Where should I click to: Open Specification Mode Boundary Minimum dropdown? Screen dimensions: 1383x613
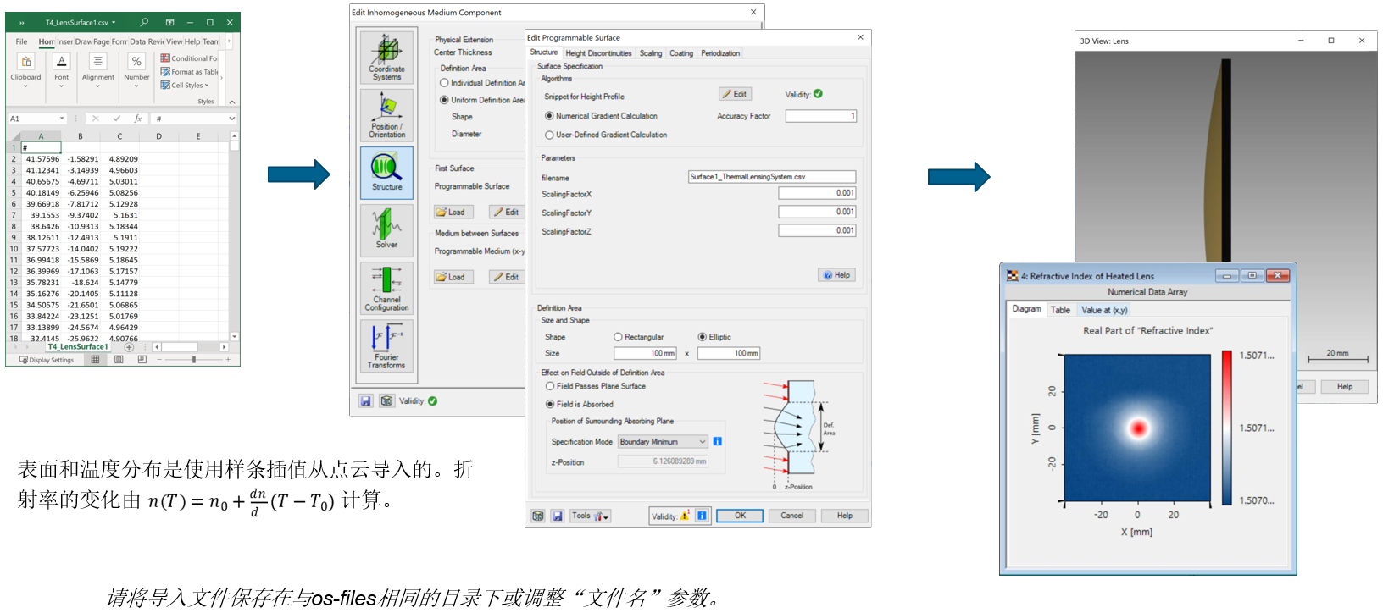pyautogui.click(x=663, y=442)
